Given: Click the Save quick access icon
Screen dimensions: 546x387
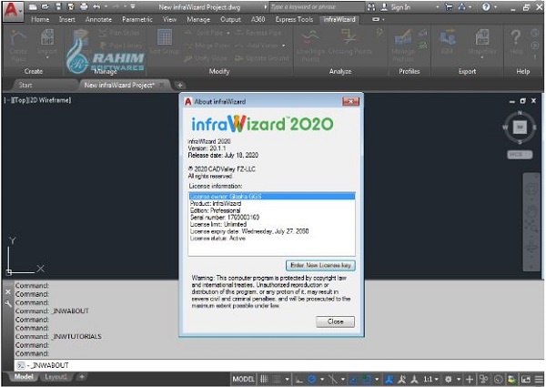Looking at the screenshot, I should [x=58, y=6].
